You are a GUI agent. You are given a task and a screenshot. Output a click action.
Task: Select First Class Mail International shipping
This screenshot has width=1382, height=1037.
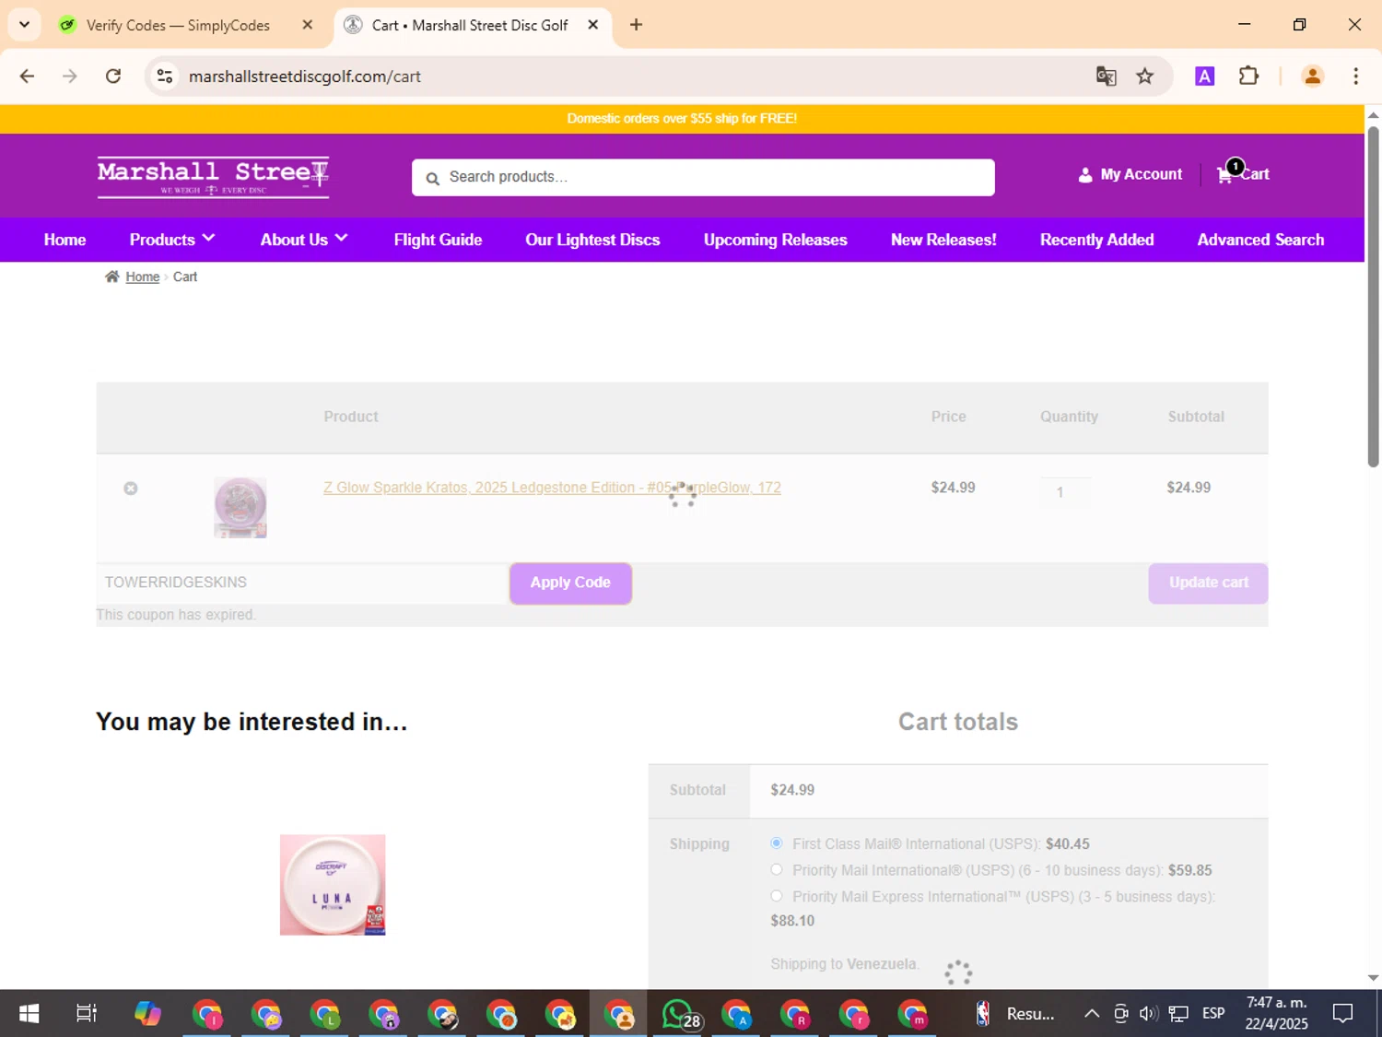777,843
